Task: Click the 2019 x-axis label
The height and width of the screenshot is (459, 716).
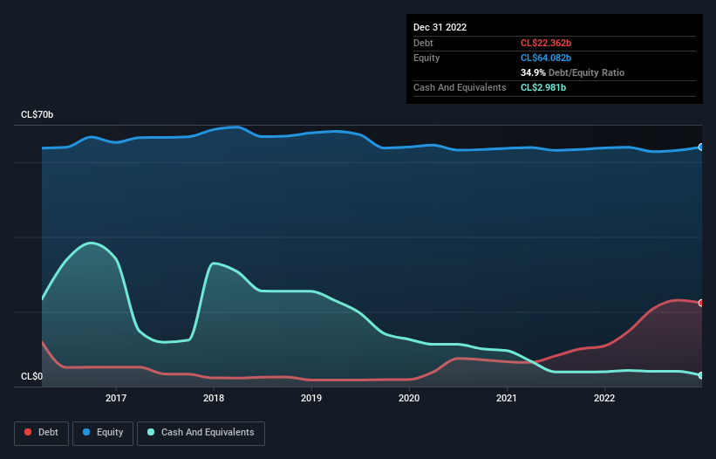Action: coord(311,398)
